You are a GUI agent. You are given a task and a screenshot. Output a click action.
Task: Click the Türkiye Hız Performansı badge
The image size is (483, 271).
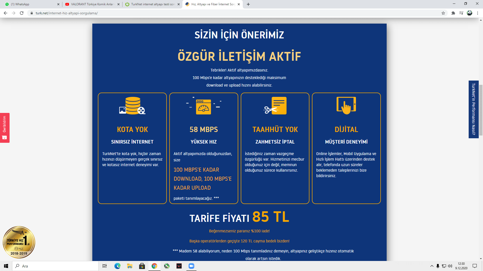(19, 242)
